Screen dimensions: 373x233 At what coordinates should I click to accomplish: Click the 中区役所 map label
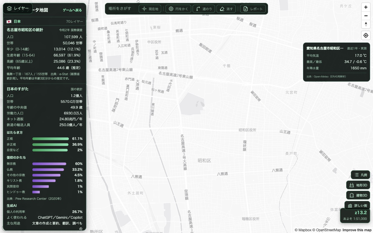154,42
